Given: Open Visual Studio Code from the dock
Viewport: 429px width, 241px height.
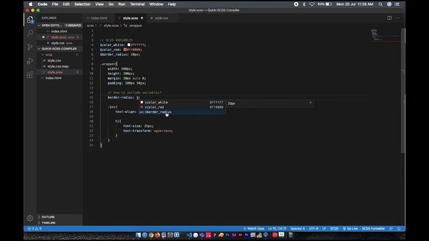Looking at the screenshot, I should point(189,235).
